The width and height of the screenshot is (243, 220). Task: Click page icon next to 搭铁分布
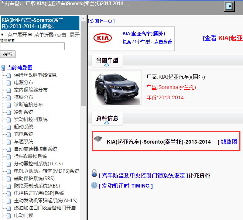pyautogui.click(x=9, y=97)
